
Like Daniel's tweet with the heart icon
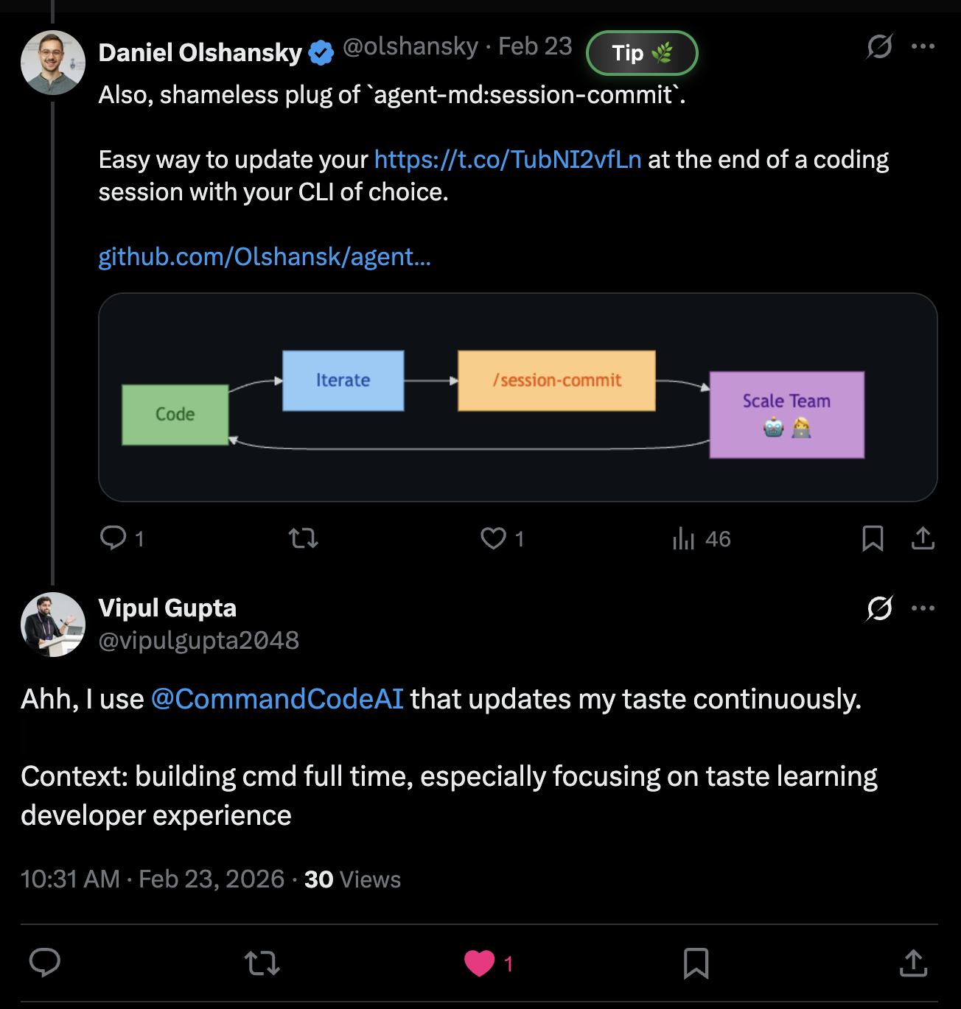tap(493, 538)
